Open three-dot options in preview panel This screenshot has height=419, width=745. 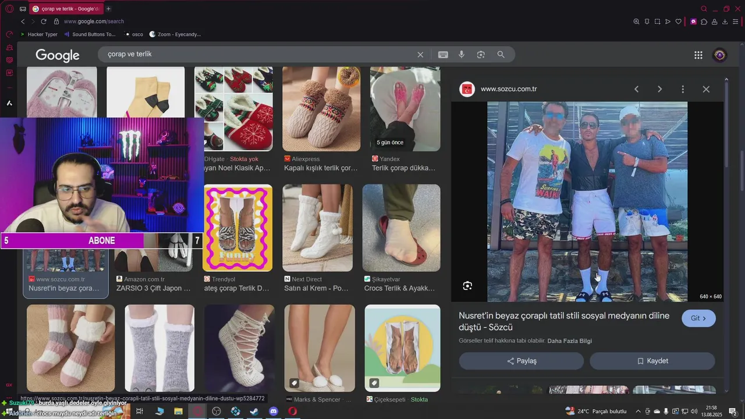pos(683,89)
